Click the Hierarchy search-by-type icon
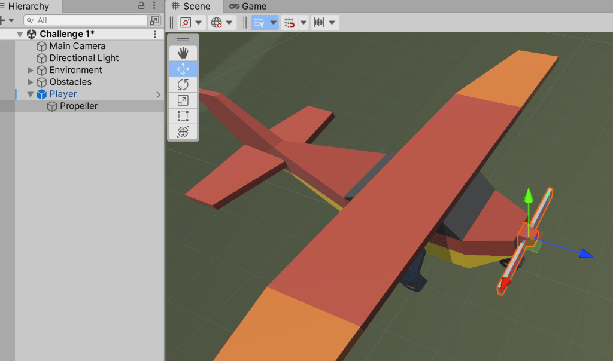Screen dimensions: 613x361 click(x=154, y=20)
